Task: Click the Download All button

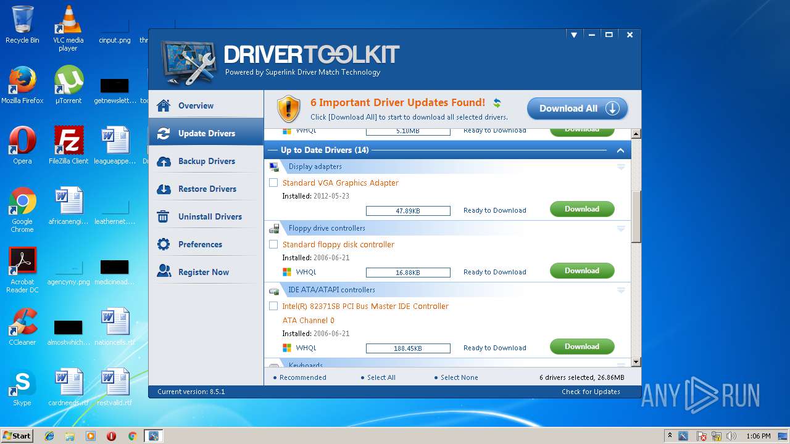Action: [x=577, y=109]
